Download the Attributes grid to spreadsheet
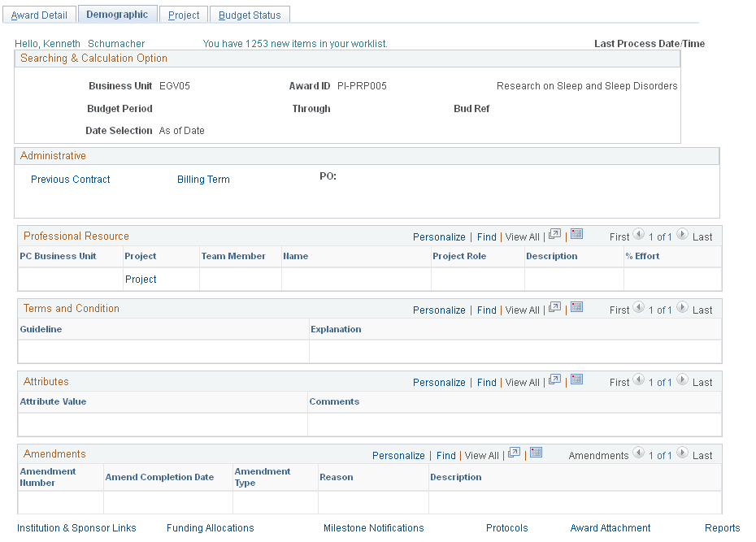 [577, 379]
